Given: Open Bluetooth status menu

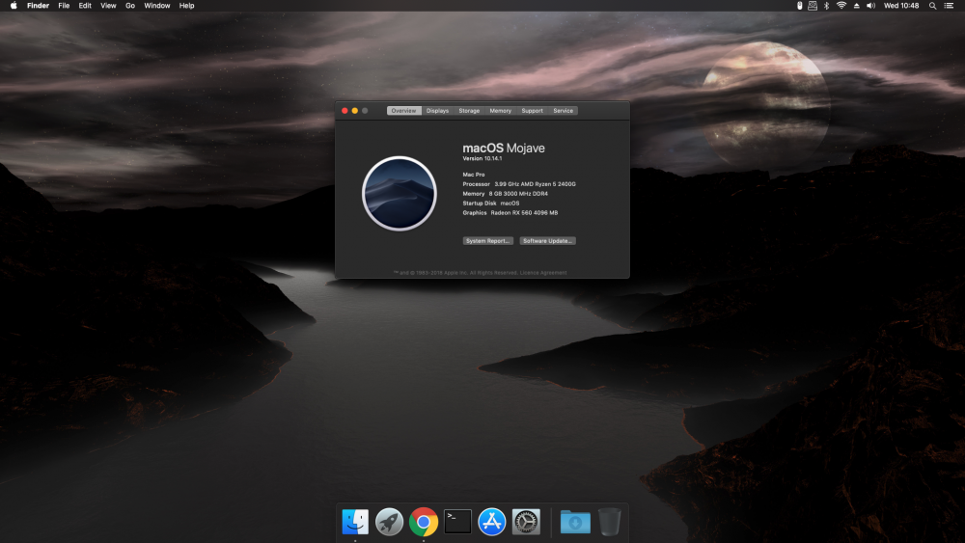Looking at the screenshot, I should [827, 6].
